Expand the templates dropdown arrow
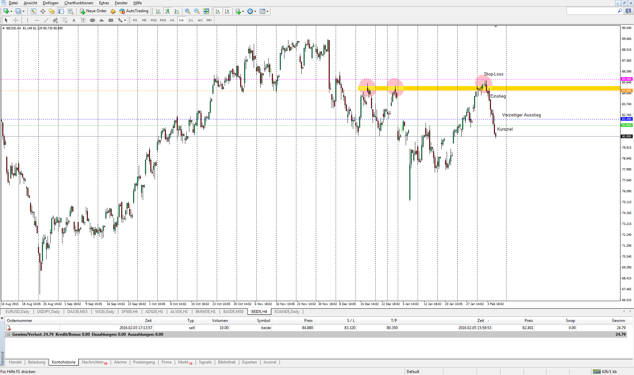 (x=267, y=11)
